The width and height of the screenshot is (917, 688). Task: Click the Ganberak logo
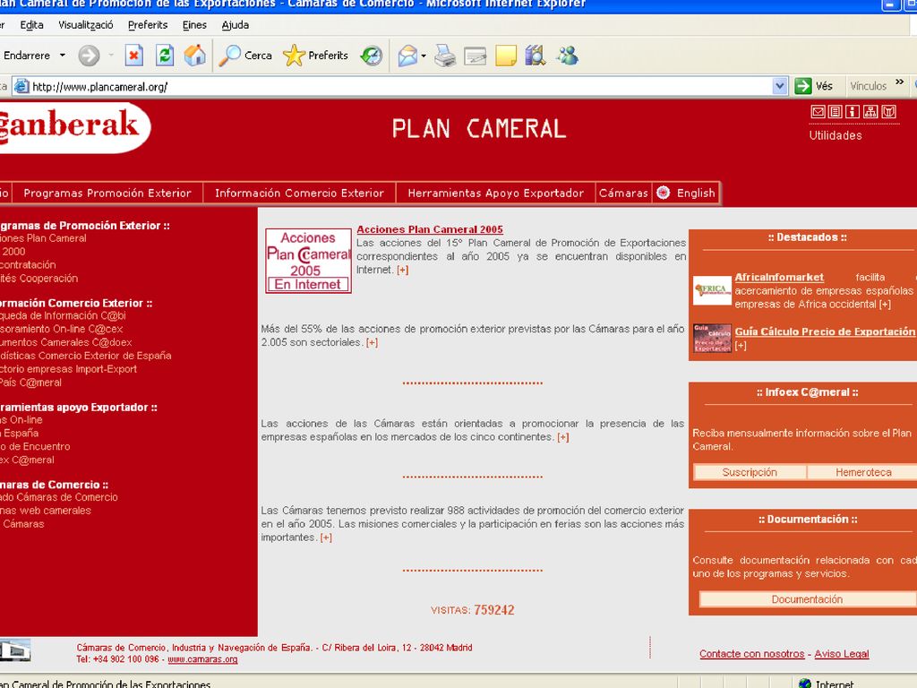point(73,126)
